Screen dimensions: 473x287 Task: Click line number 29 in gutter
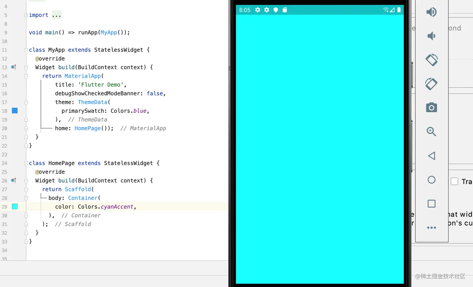(x=4, y=207)
